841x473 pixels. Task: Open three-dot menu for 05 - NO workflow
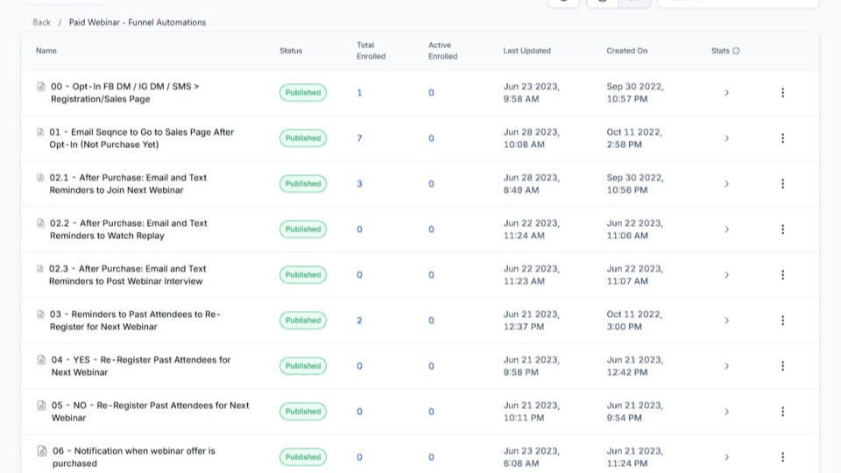[782, 412]
